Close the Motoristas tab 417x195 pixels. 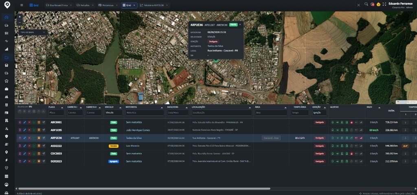tap(117, 5)
